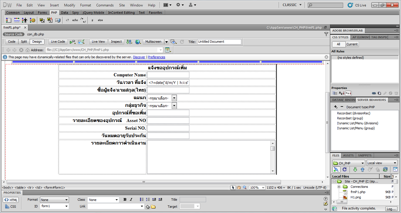This screenshot has width=401, height=213.
Task: Open the AP Elements tab
Action: tap(361, 37)
